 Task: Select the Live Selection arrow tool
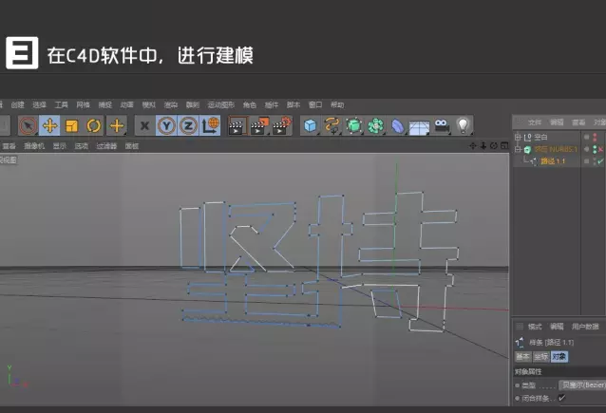coord(28,125)
